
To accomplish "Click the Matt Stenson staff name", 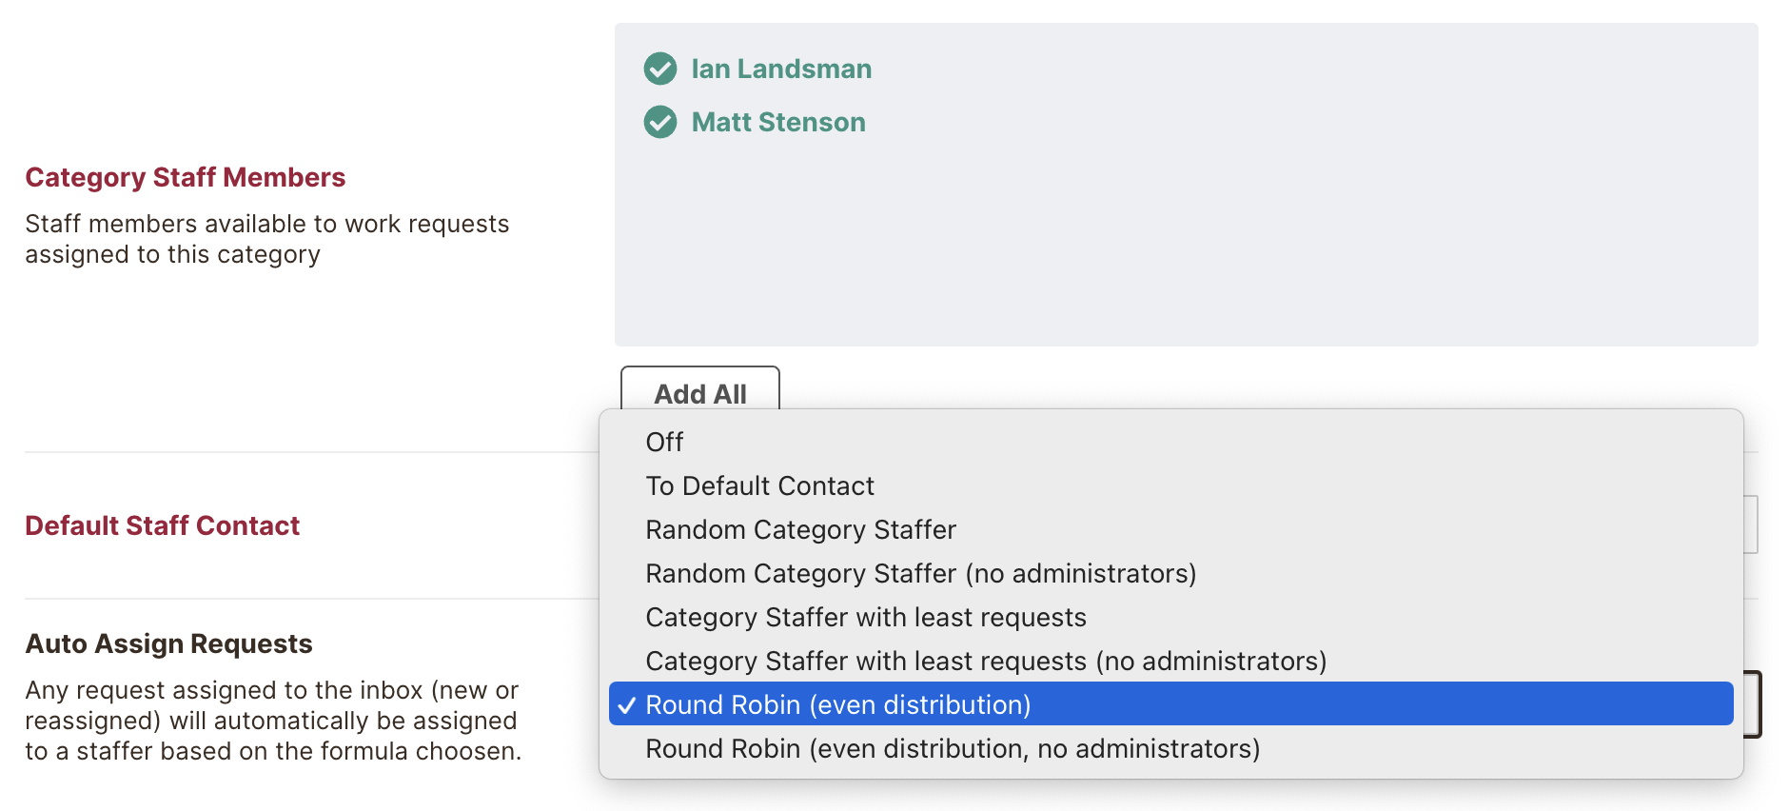I will coord(777,122).
